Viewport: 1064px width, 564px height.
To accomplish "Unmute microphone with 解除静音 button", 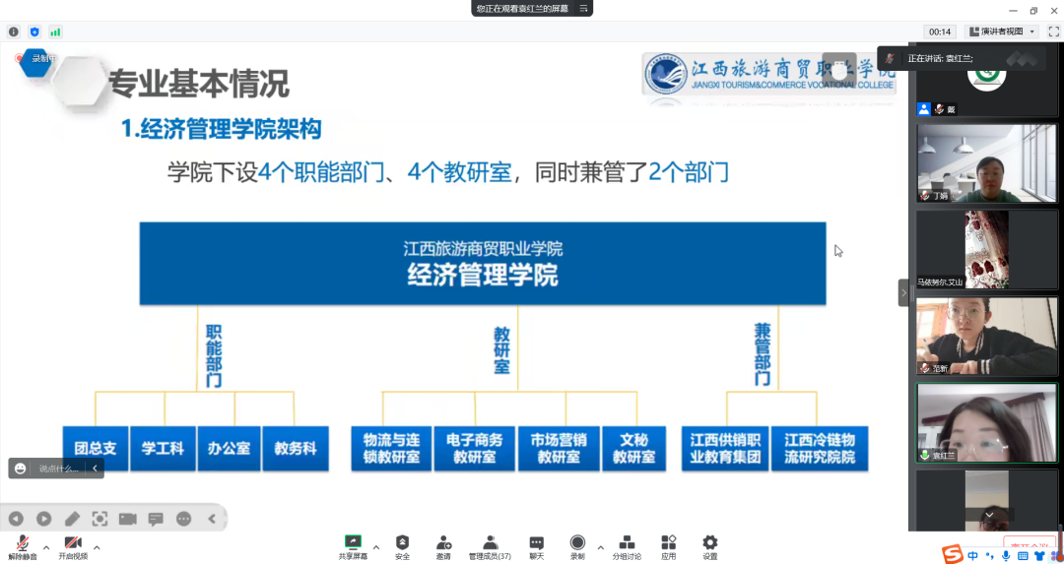I will click(x=22, y=546).
